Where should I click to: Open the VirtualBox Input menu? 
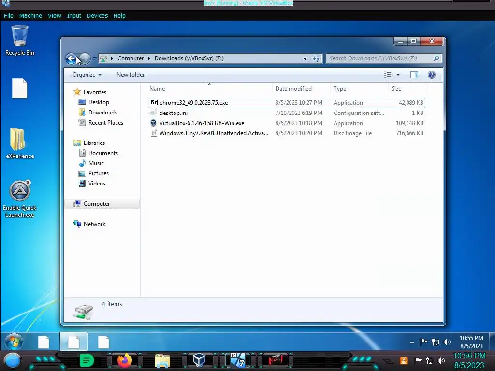click(x=74, y=16)
